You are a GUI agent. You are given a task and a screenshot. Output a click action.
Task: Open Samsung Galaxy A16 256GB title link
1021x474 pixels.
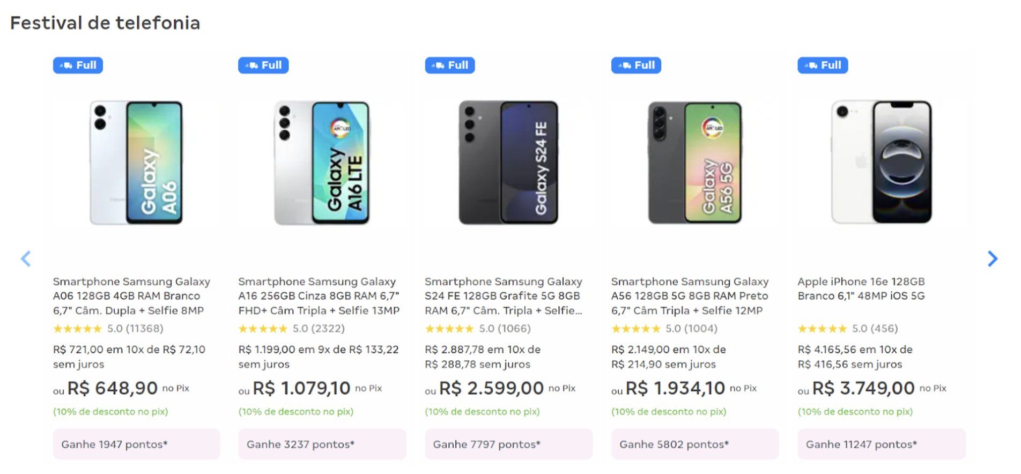point(319,296)
